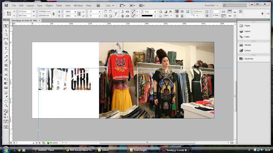Select the Gradient Feather tool
The width and height of the screenshot is (273, 153).
(x=6, y=87)
